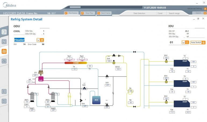Image resolution: width=207 pixels, height=122 pixels.
Task: Click the timestamp 11.07.2020 10:05:55
Action: 155,8
